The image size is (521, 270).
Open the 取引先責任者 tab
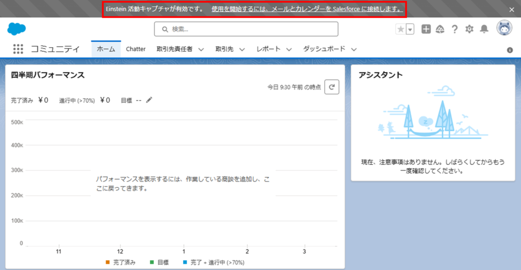point(175,49)
